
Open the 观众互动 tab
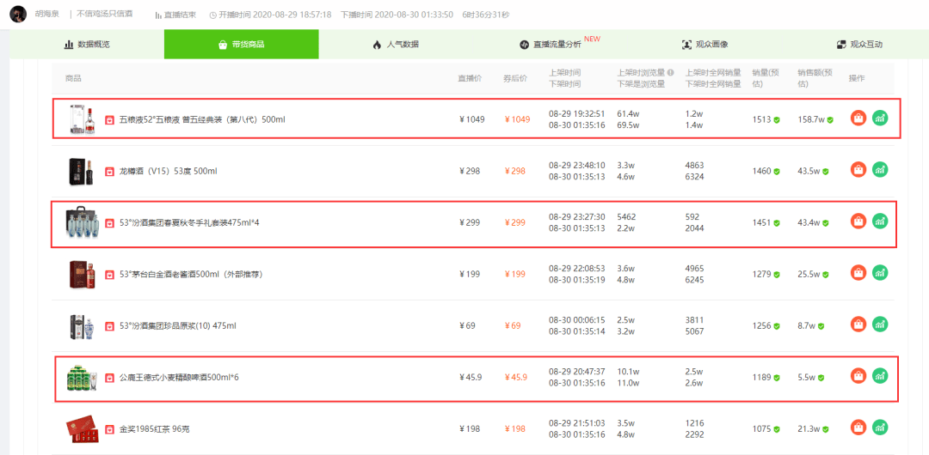coord(859,45)
